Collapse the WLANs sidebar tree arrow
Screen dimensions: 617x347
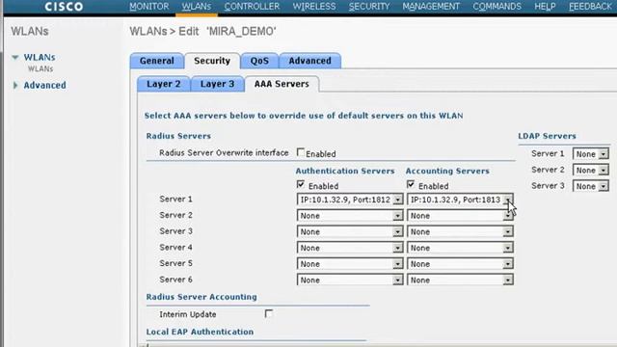(x=15, y=58)
